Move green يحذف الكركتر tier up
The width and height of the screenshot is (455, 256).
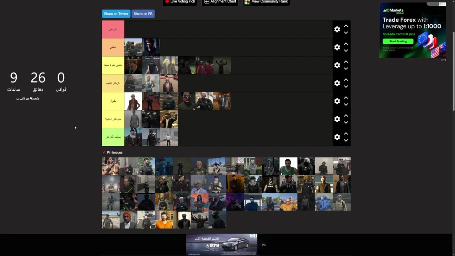(346, 134)
